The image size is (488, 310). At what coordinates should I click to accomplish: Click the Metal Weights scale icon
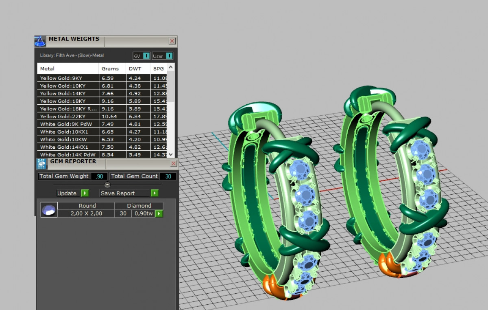pos(40,41)
